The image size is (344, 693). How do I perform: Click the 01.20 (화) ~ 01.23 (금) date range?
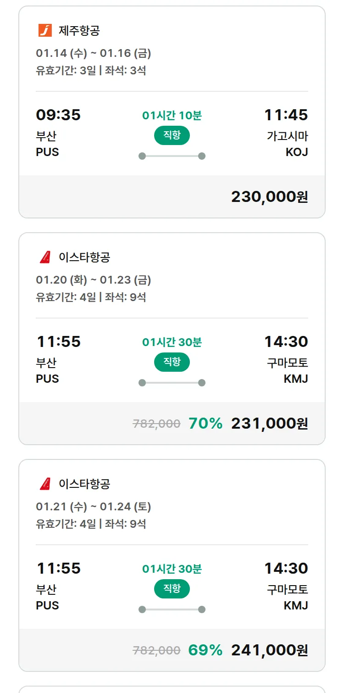(94, 280)
